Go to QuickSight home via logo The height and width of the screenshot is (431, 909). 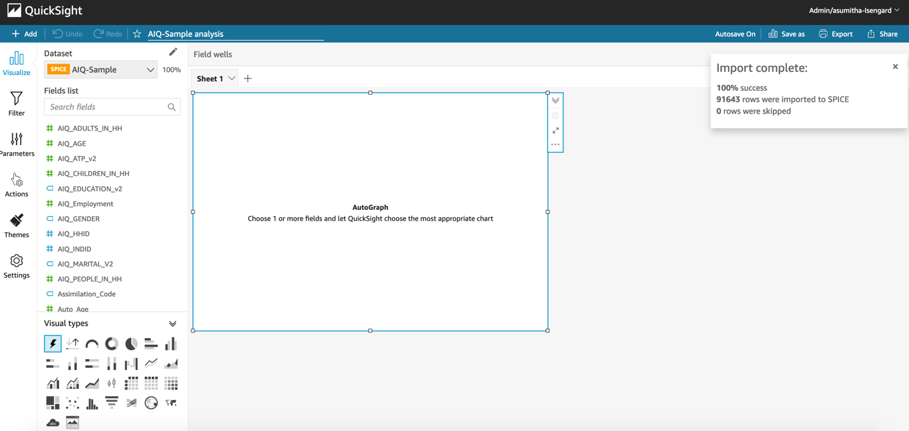44,10
